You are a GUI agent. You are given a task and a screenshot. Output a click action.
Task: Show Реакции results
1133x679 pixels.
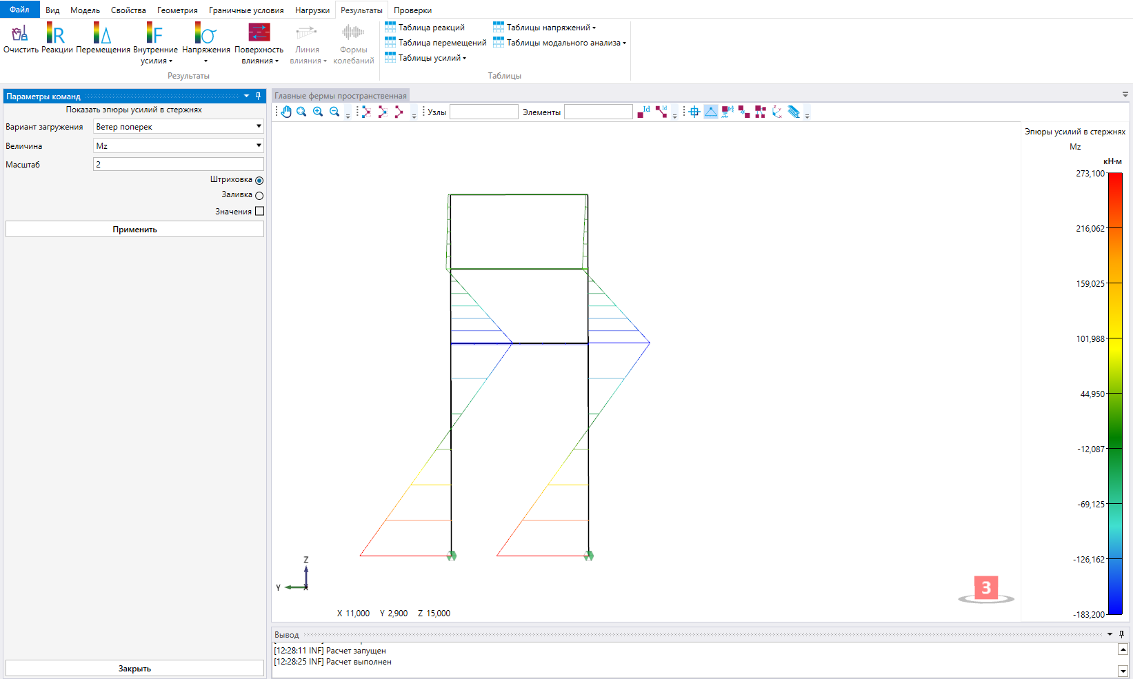(56, 32)
